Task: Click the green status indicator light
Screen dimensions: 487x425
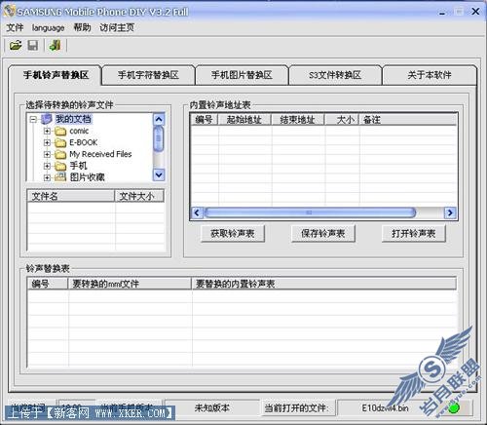Action: click(x=454, y=407)
